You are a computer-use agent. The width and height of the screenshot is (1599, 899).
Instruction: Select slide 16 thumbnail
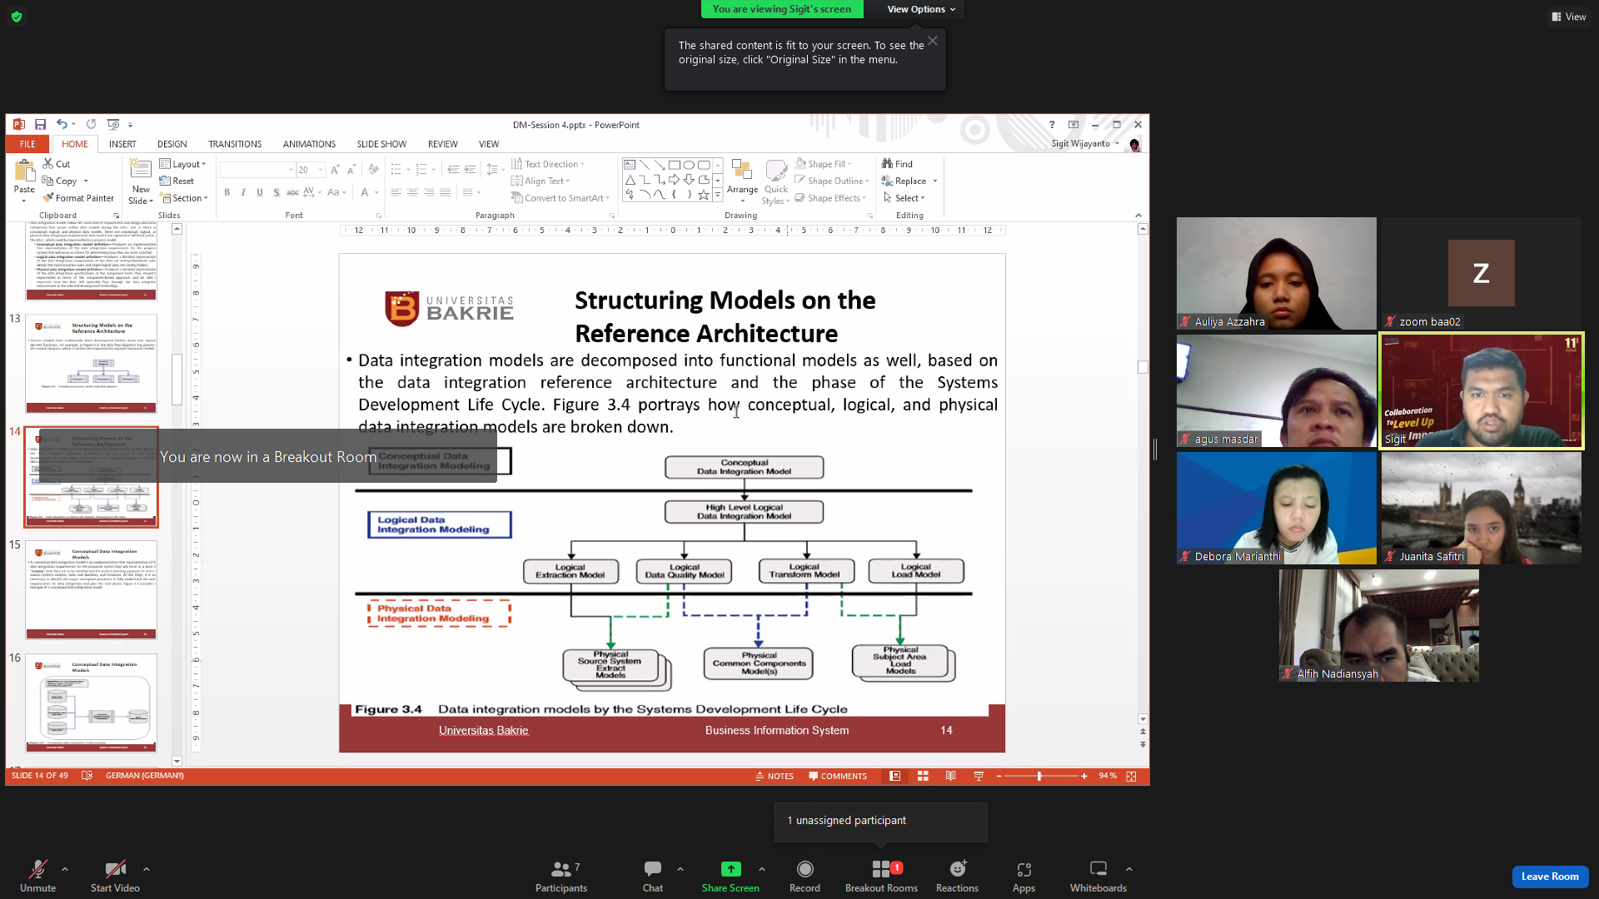pos(91,703)
